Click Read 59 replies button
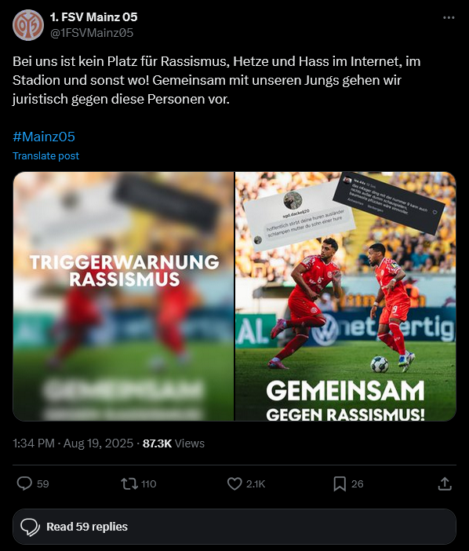The image size is (469, 551). [234, 527]
